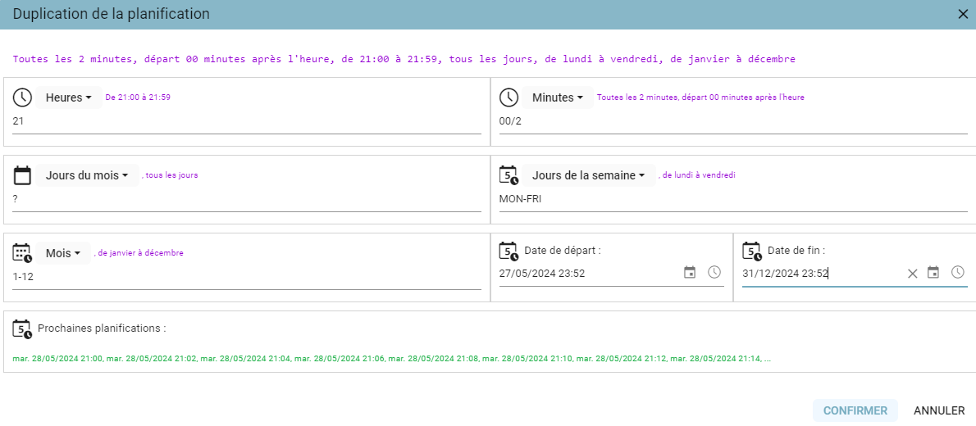Click the Prochaines planifications calendar icon

[22, 329]
